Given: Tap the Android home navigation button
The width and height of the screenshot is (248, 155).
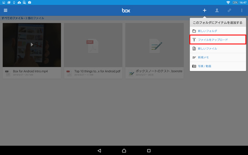Looking at the screenshot, I should click(x=124, y=151).
